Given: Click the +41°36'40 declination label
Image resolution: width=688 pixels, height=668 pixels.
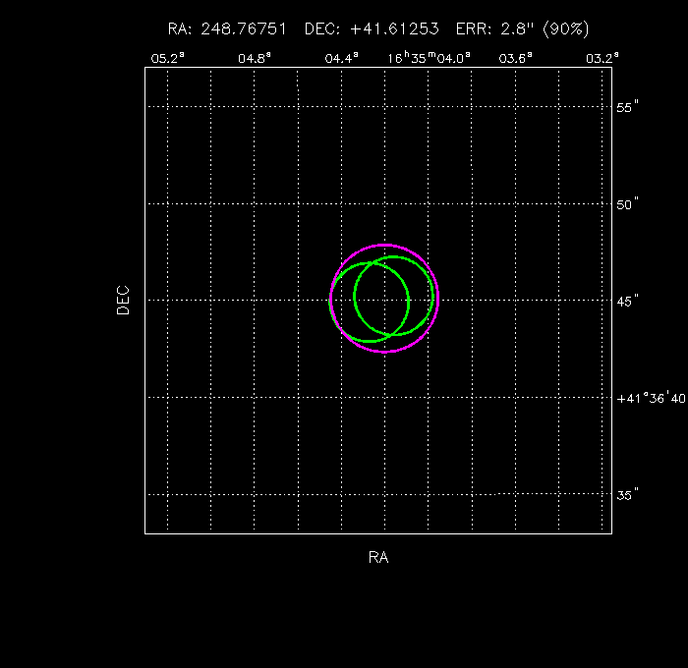Looking at the screenshot, I should click(x=651, y=398).
